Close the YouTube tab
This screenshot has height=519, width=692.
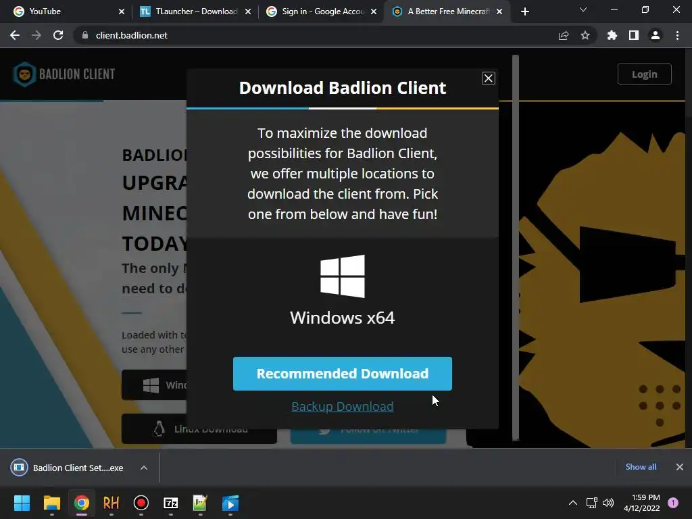coord(122,11)
